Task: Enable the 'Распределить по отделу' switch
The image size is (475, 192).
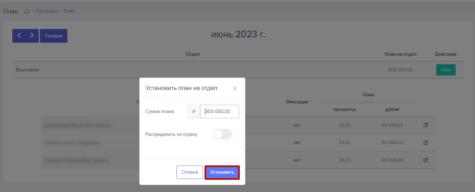Action: 222,134
